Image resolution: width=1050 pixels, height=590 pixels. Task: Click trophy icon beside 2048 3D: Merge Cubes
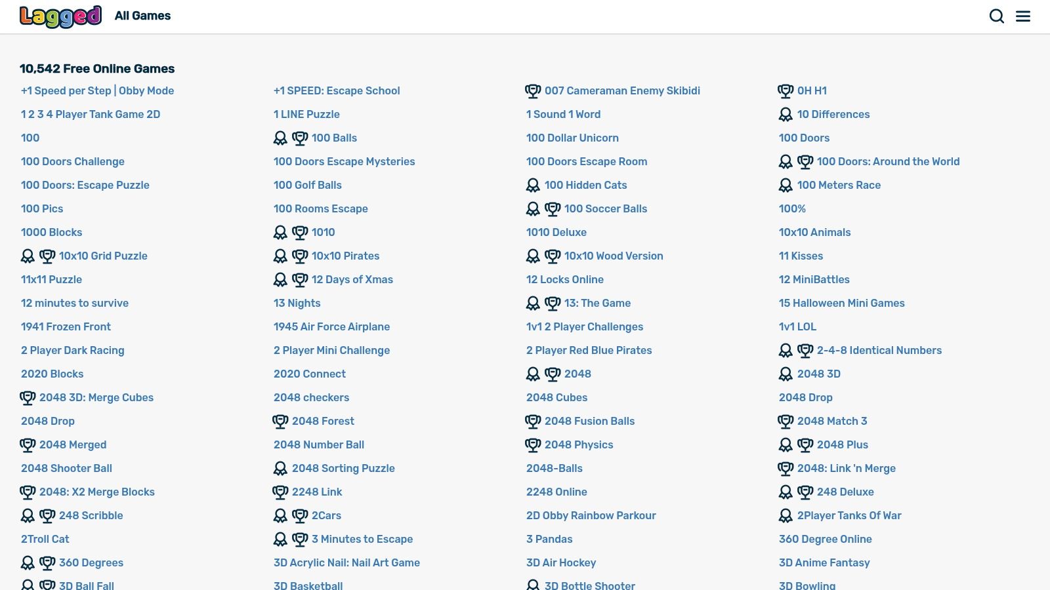tap(28, 398)
